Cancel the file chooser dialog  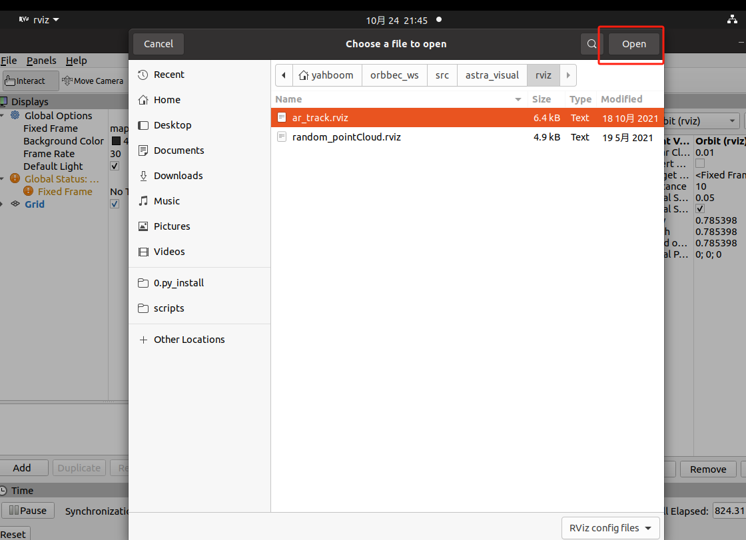159,44
